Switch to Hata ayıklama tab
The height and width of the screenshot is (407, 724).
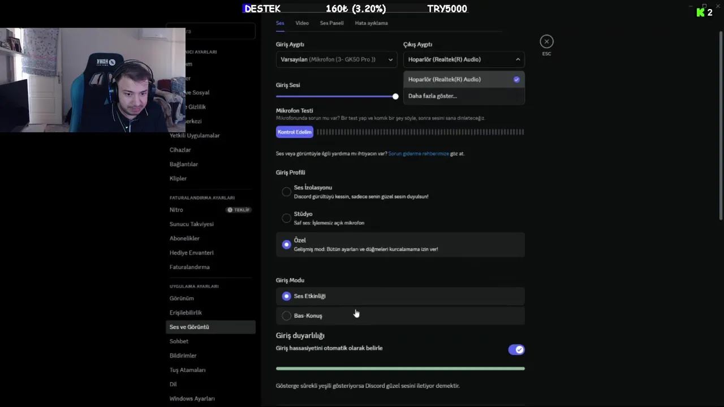[x=371, y=23]
